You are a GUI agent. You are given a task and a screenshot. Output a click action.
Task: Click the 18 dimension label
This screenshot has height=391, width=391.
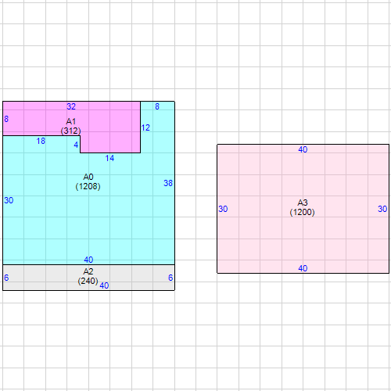click(x=41, y=141)
